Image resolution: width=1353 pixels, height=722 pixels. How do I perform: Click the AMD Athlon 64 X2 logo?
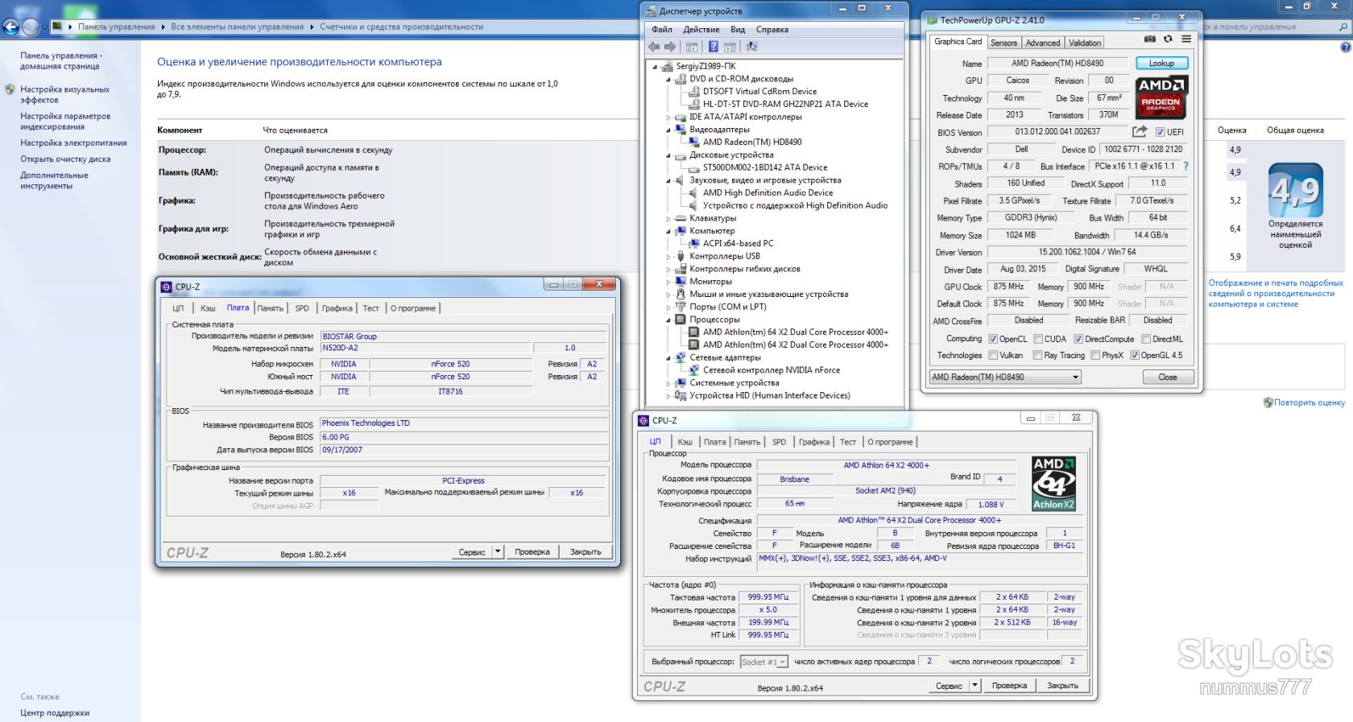[x=1053, y=483]
